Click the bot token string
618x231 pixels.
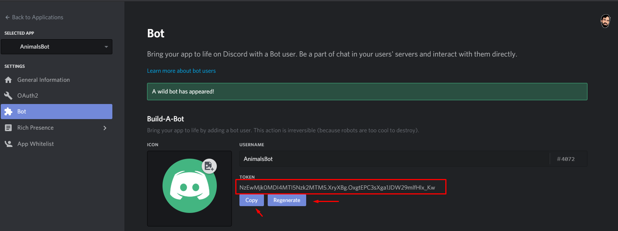[337, 187]
